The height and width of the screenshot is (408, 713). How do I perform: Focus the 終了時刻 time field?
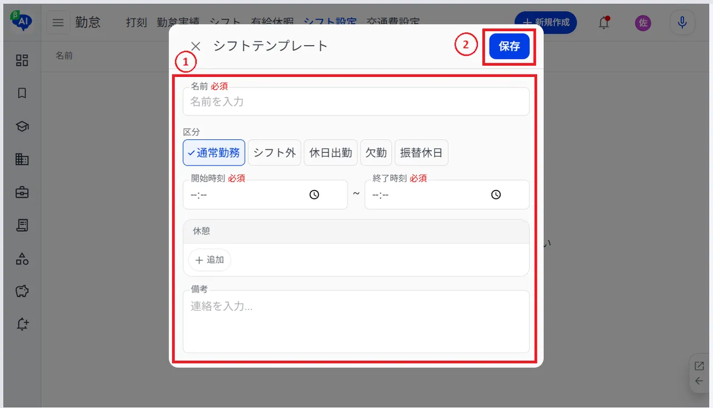(447, 195)
